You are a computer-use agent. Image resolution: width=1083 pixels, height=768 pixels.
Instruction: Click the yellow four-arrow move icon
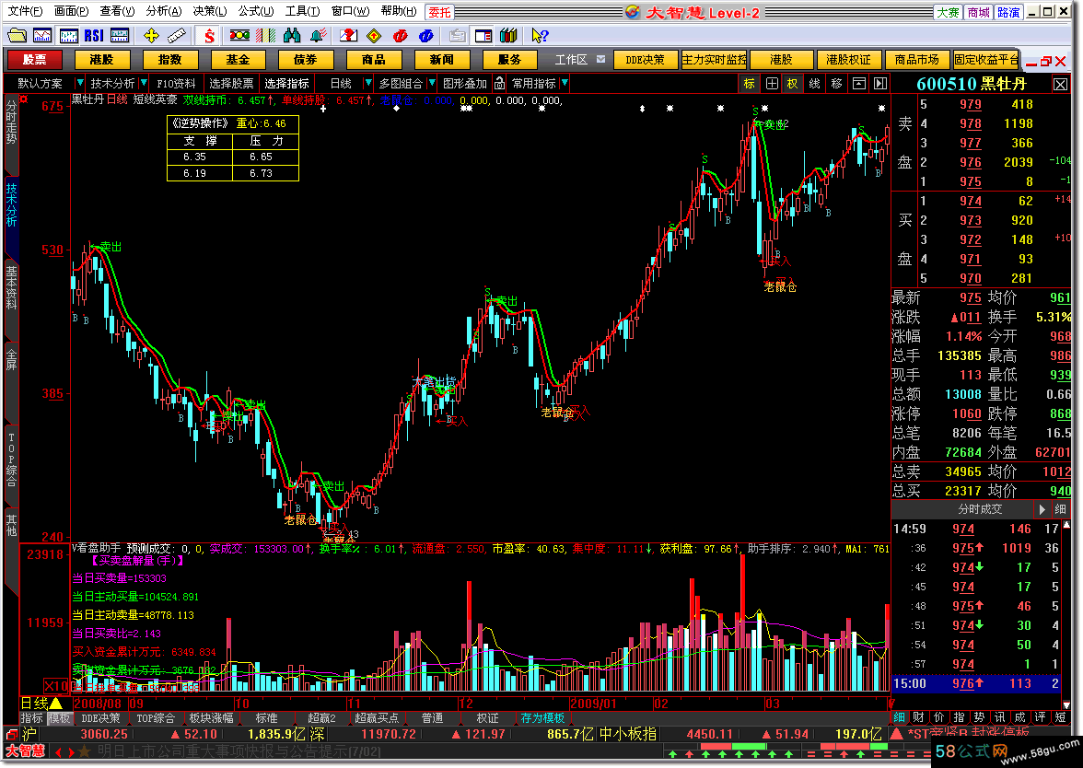click(151, 35)
